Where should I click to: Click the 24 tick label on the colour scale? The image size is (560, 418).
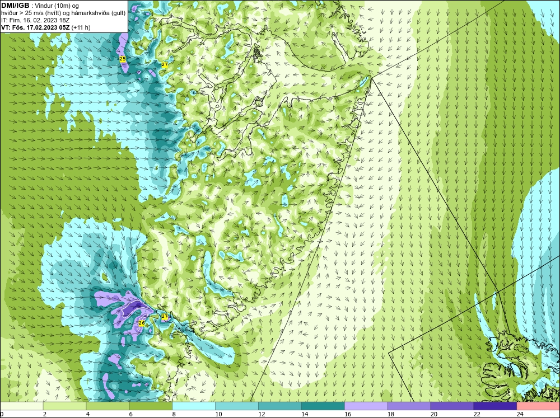point(520,414)
